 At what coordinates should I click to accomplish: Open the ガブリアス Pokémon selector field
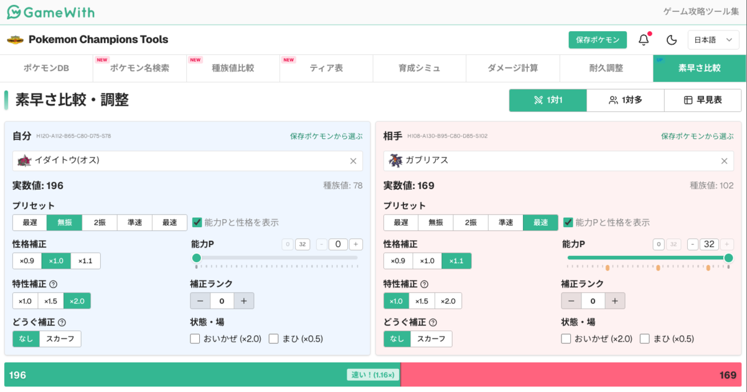point(558,161)
